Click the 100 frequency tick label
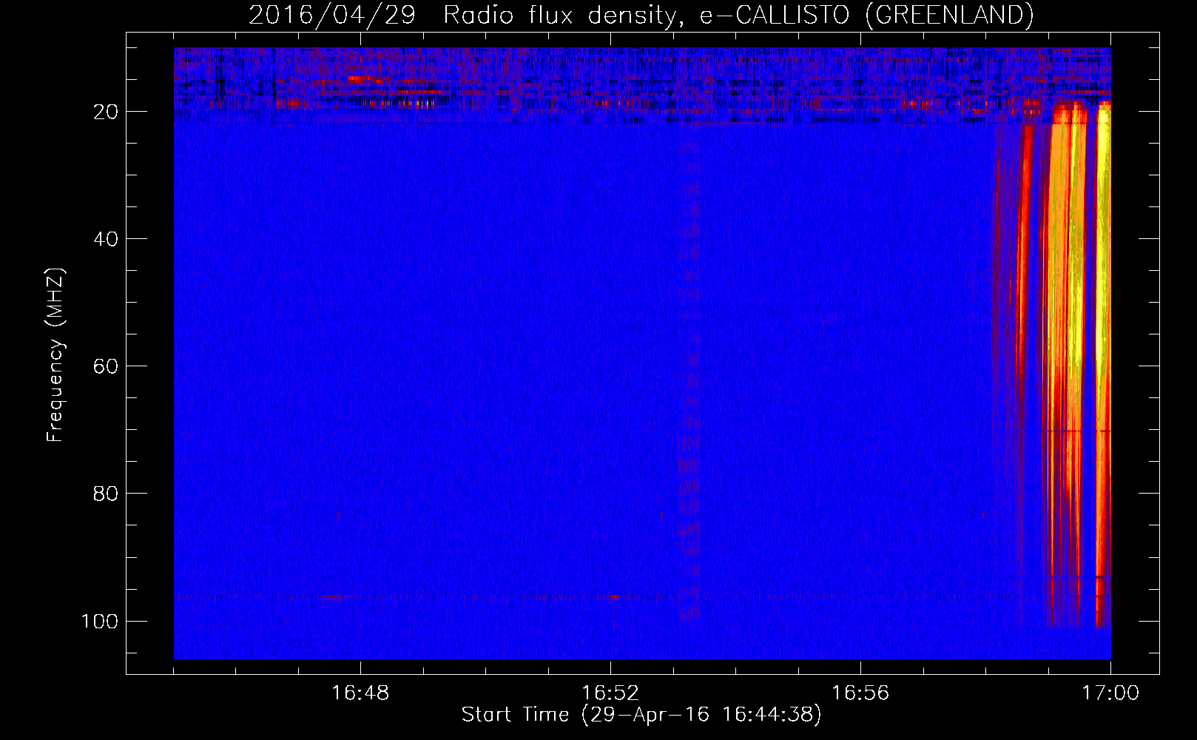Viewport: 1197px width, 740px height. (x=100, y=621)
